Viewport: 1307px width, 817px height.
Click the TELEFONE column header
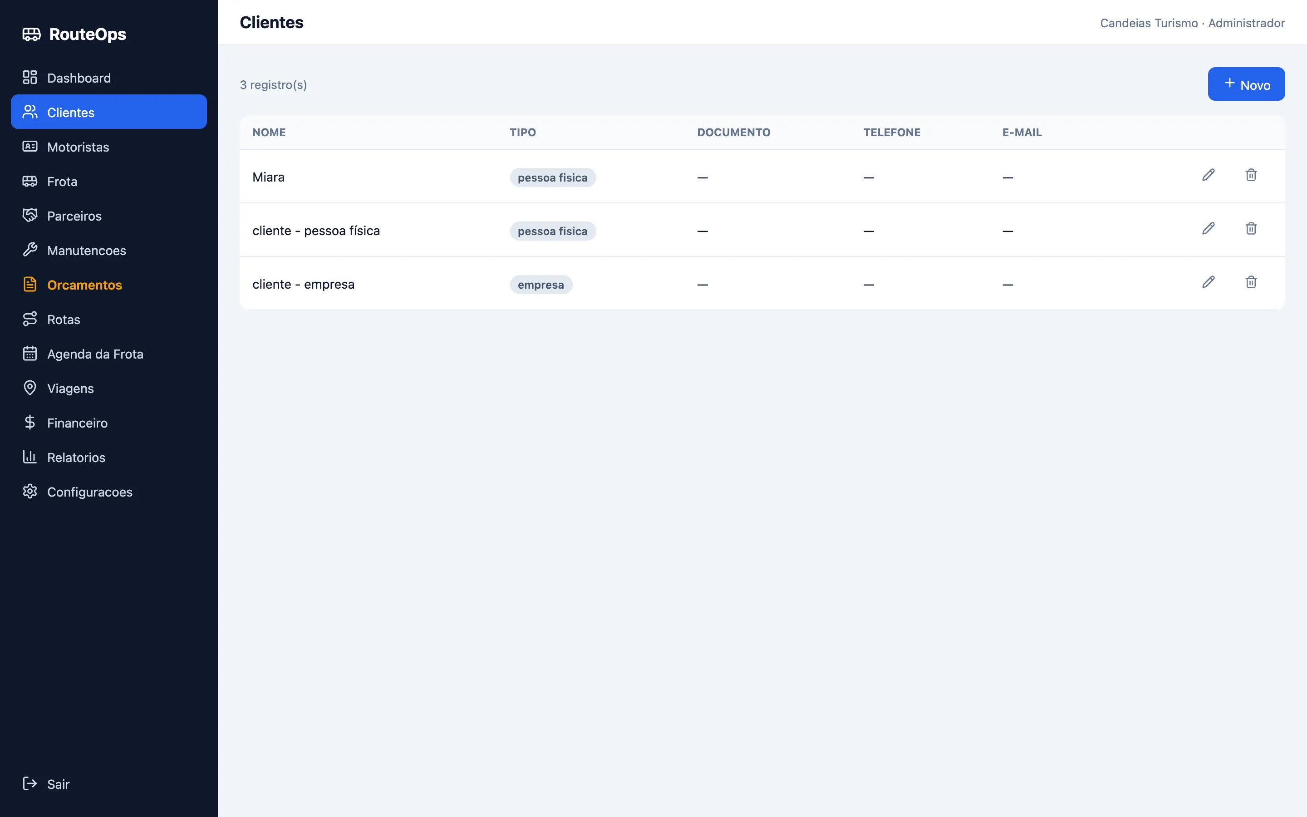[x=892, y=133]
